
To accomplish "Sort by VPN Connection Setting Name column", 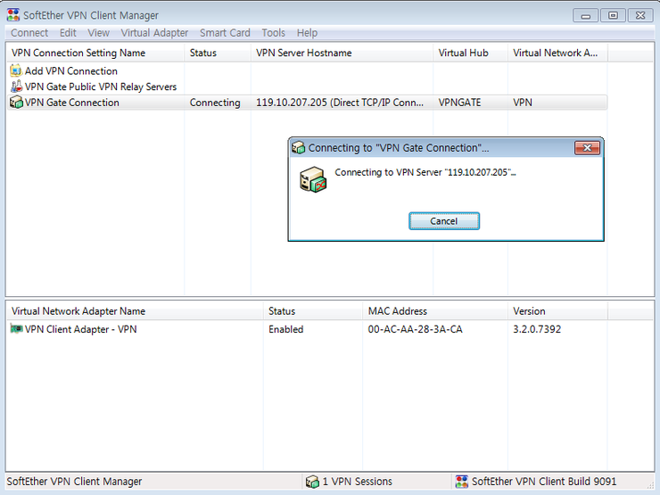I will (x=95, y=53).
